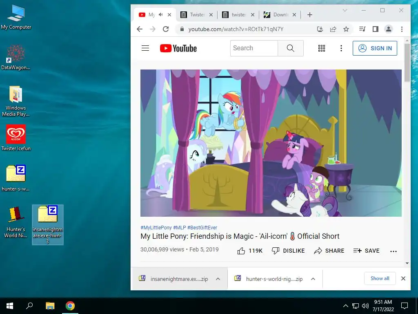Expand insanenightmare.ex....zip download options
418x314 pixels.
(x=218, y=279)
